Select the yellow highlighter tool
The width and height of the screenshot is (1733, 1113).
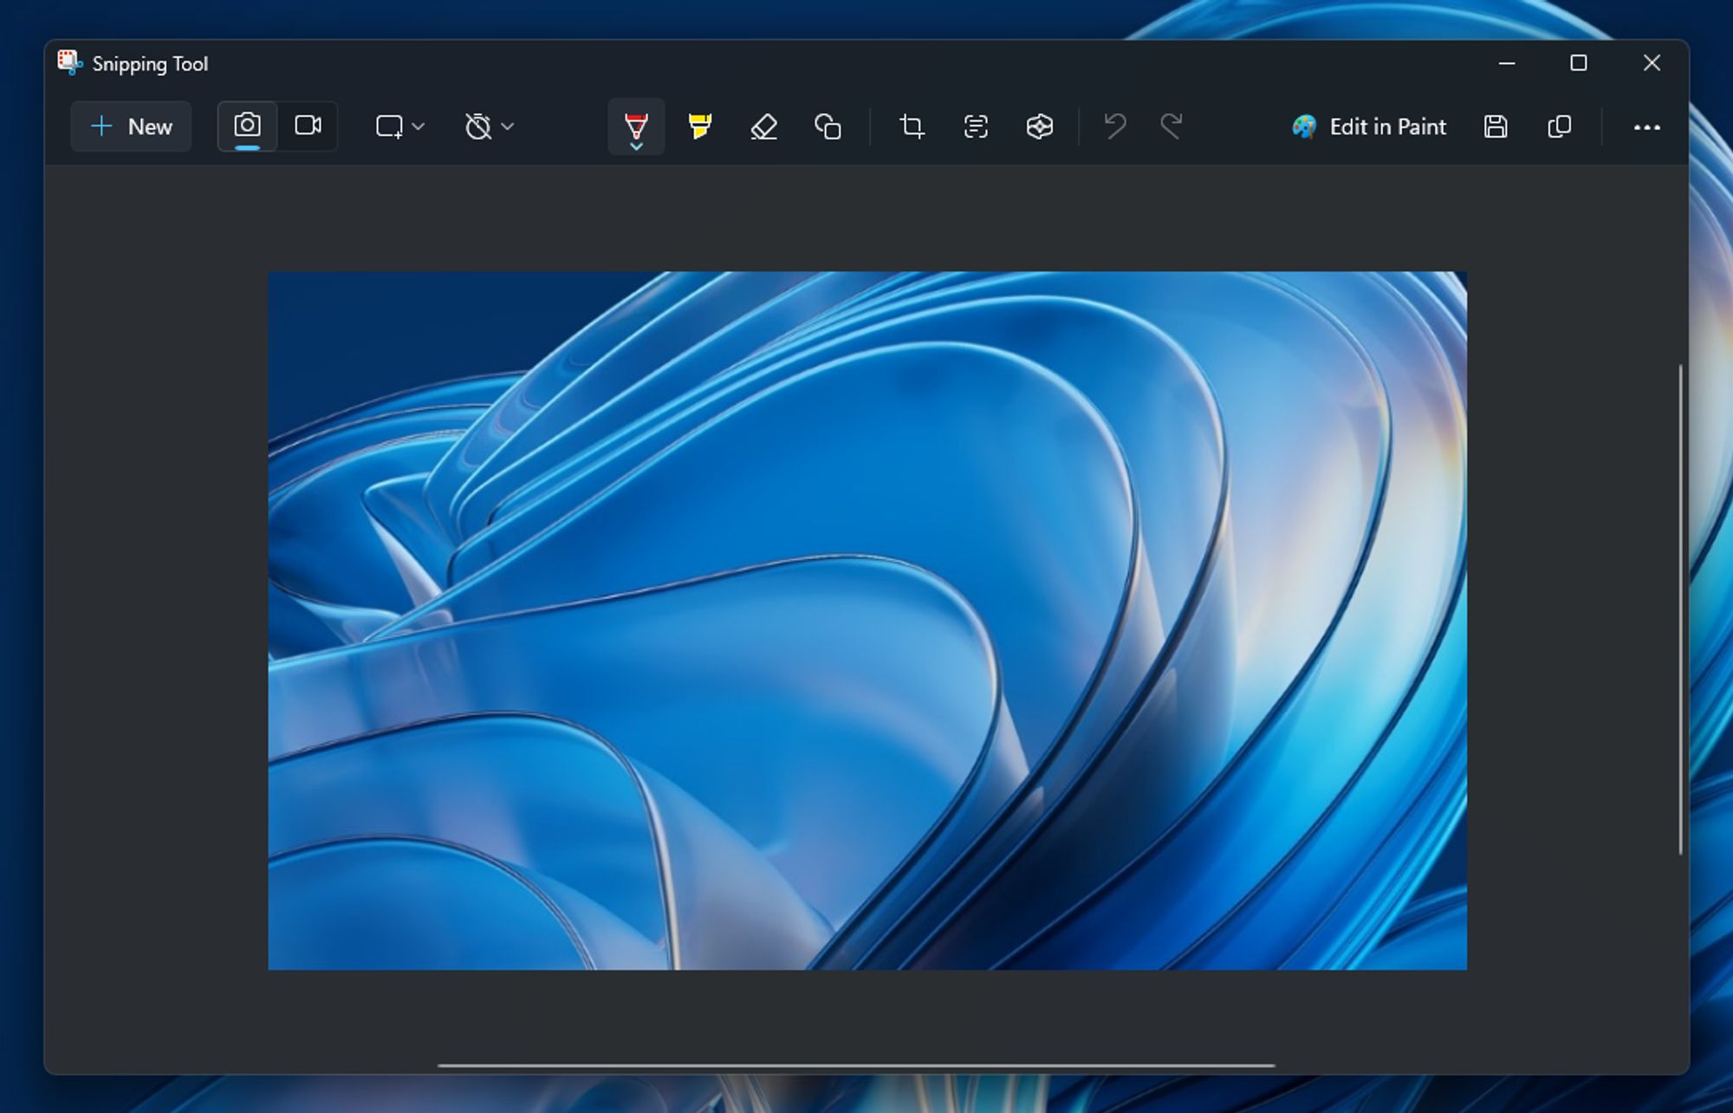pos(698,125)
